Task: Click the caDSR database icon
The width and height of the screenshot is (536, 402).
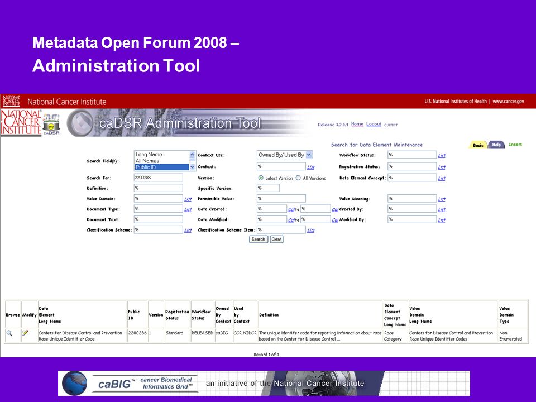Action: (x=51, y=123)
